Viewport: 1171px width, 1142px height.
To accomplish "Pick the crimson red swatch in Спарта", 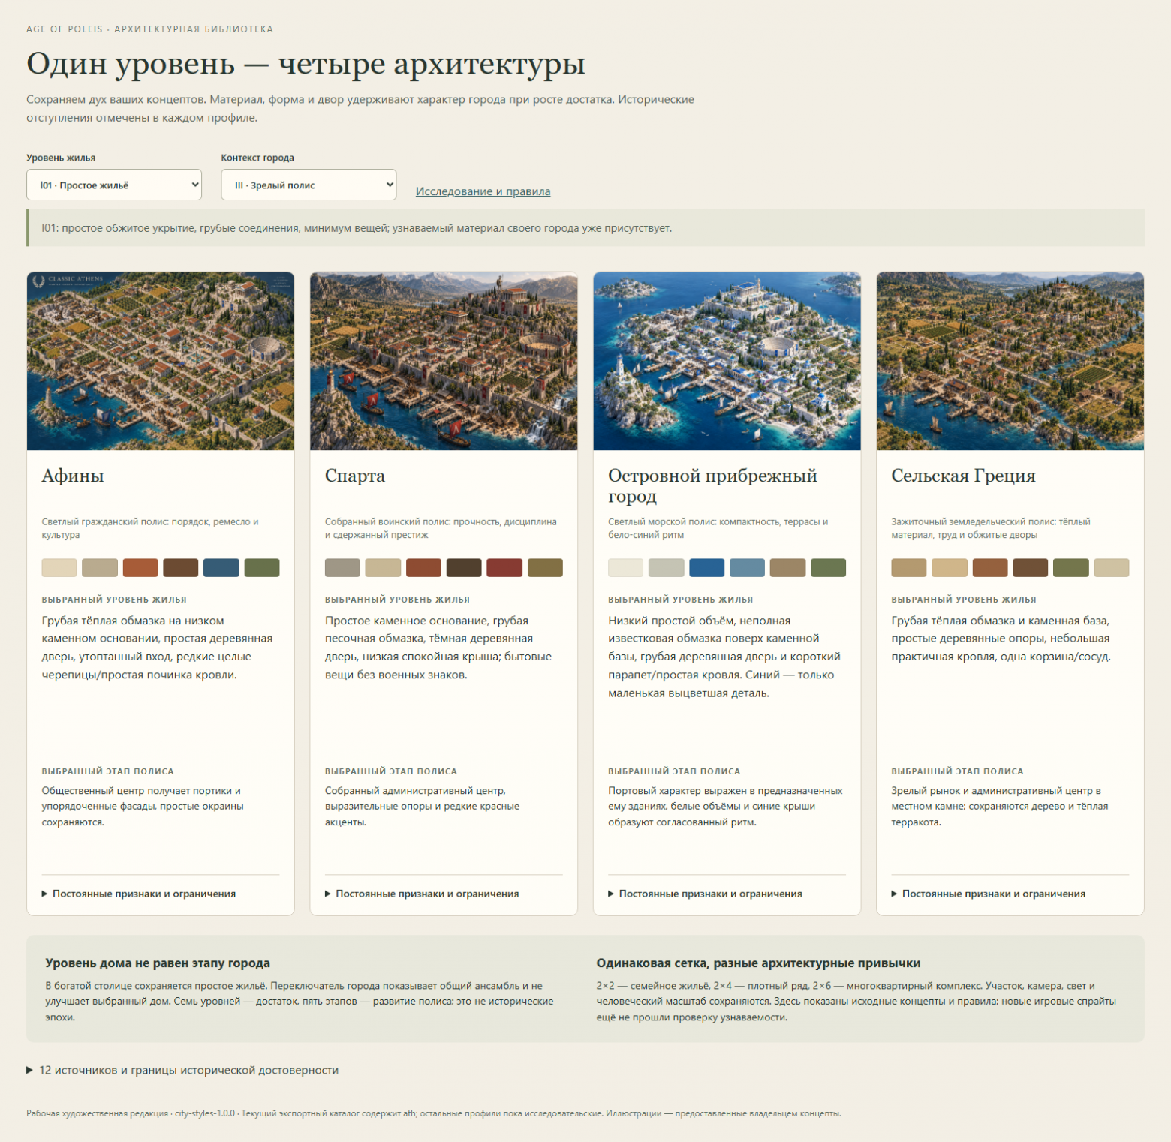I will [x=504, y=567].
